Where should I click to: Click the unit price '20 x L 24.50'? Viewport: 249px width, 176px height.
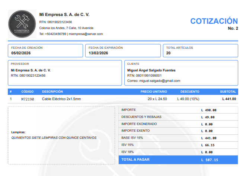tap(157, 99)
